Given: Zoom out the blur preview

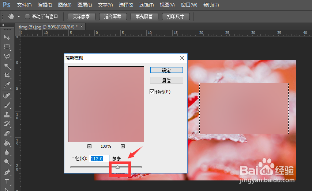Looking at the screenshot, I should (x=89, y=147).
